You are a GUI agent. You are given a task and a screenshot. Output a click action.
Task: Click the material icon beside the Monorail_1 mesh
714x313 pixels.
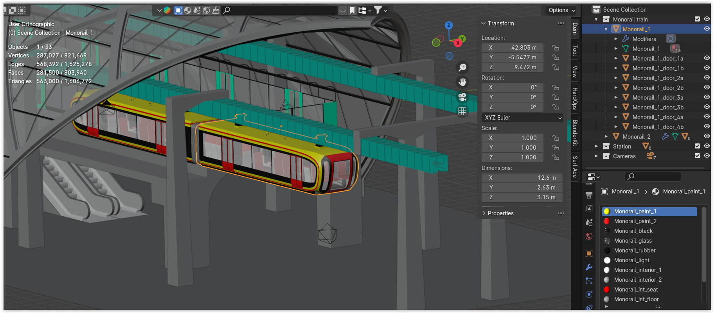[675, 48]
